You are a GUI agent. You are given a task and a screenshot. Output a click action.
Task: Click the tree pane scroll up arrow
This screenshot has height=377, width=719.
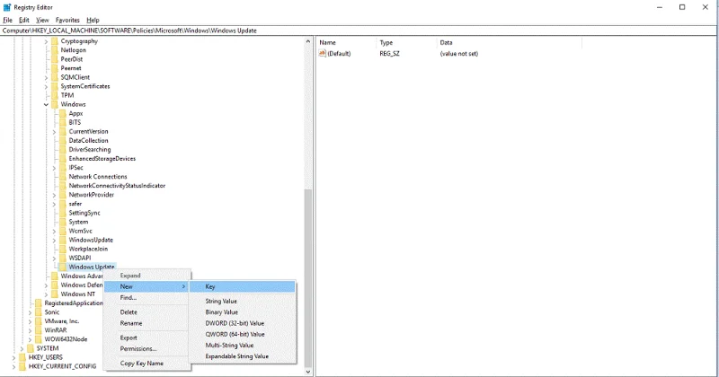pos(308,41)
